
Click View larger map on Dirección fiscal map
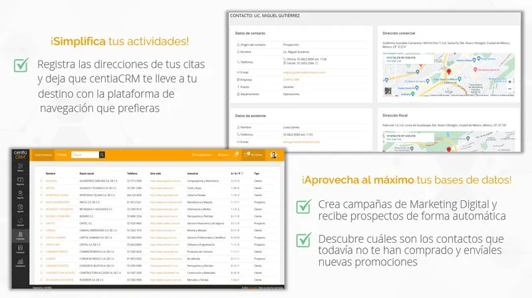coord(394,139)
